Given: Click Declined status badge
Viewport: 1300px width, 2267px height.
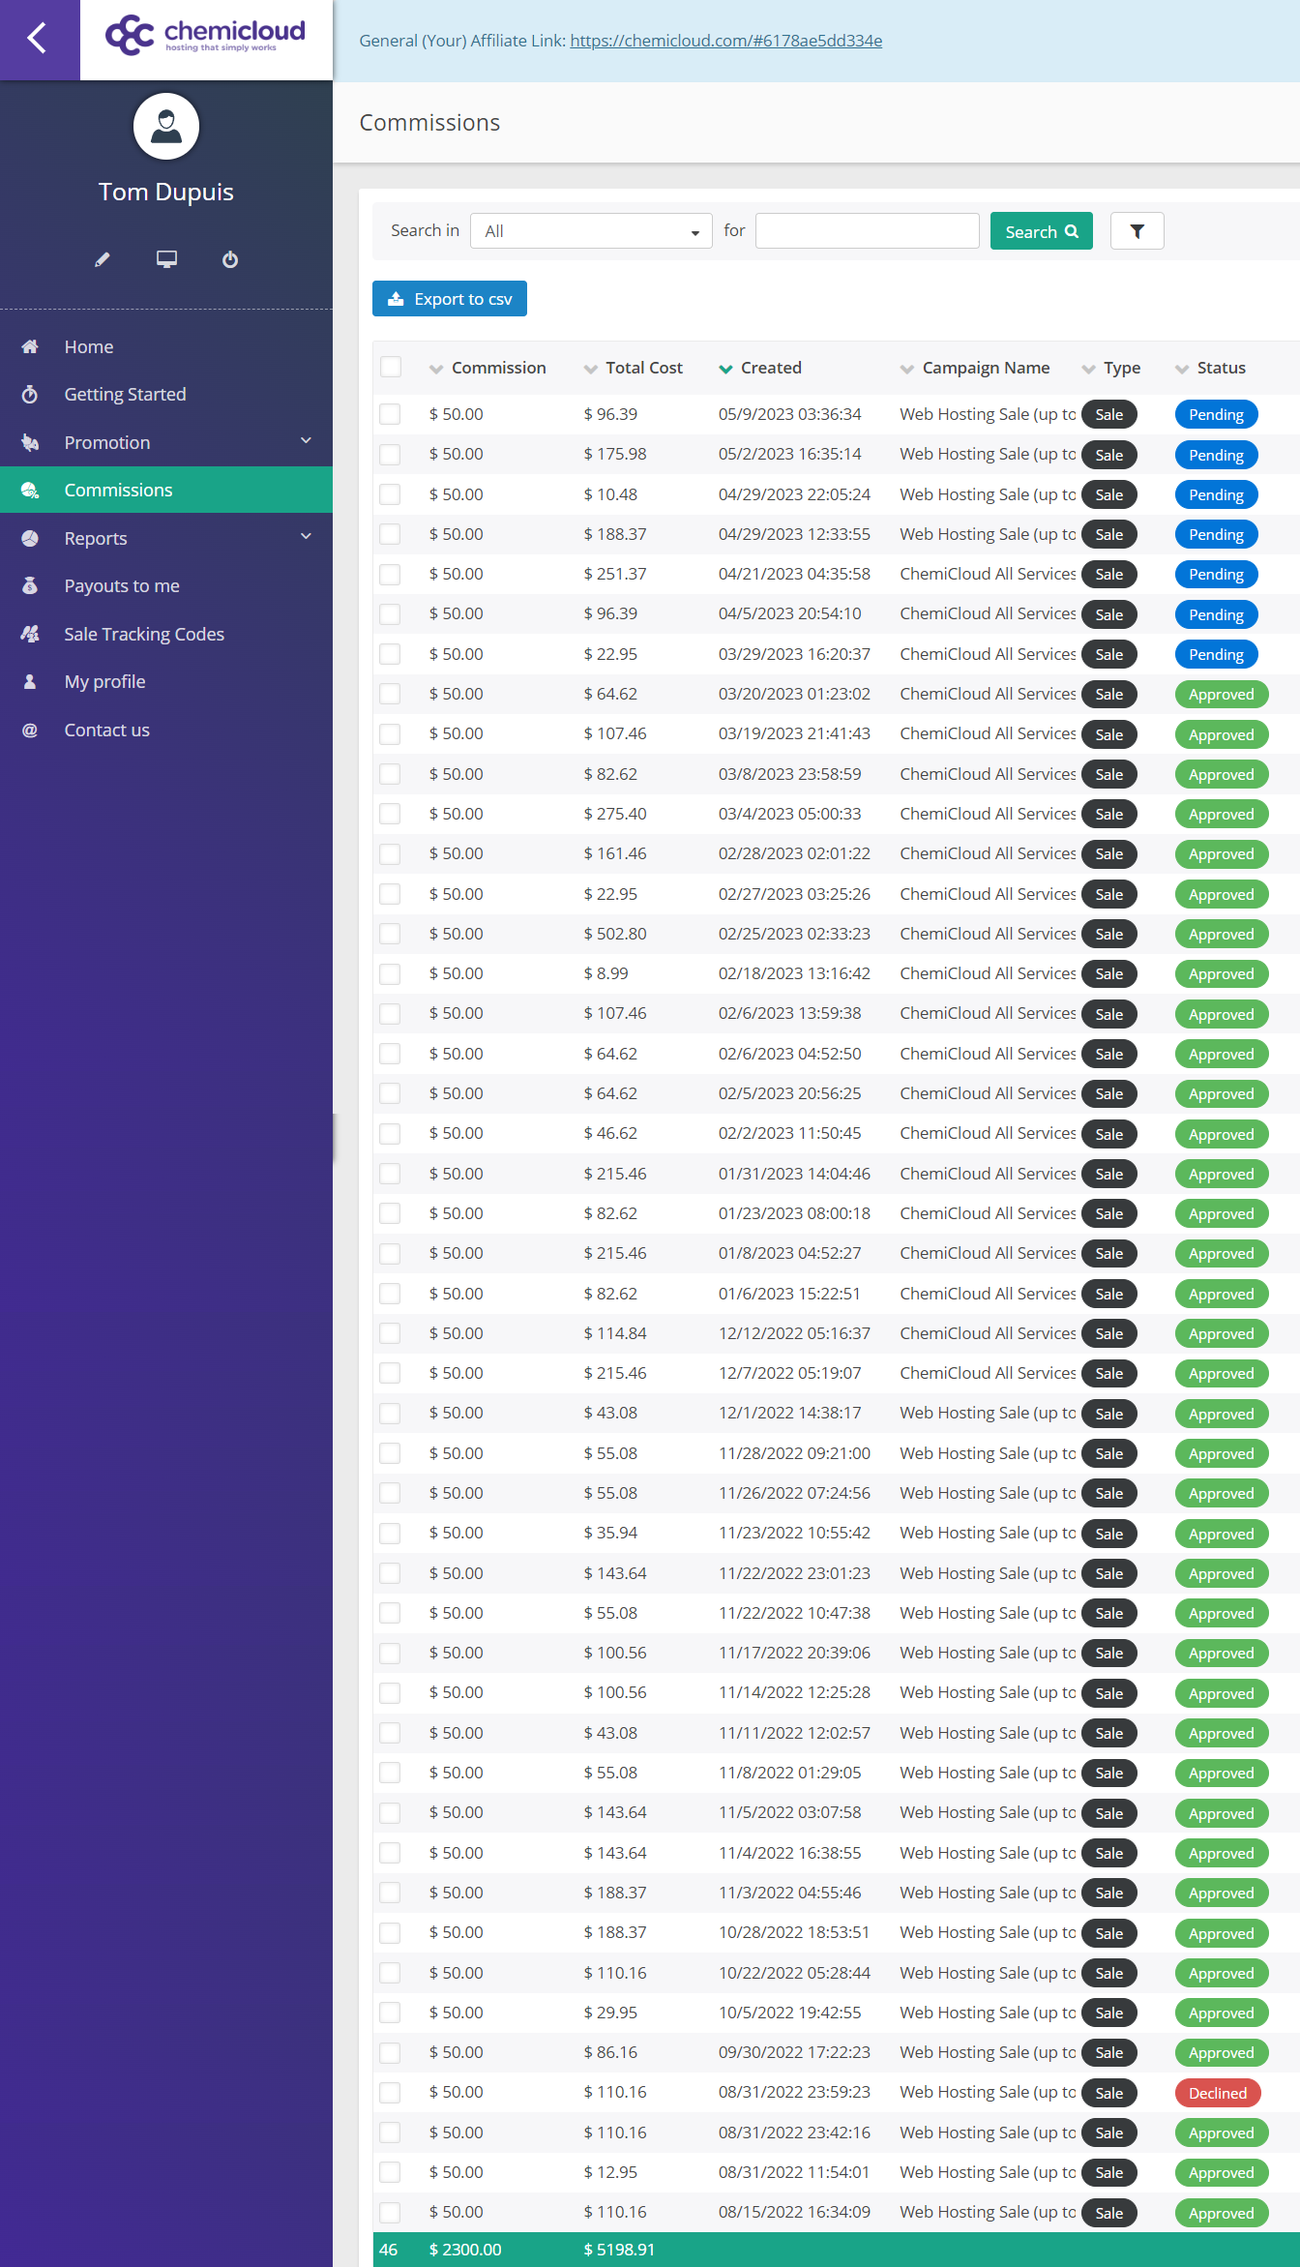Looking at the screenshot, I should 1218,2093.
